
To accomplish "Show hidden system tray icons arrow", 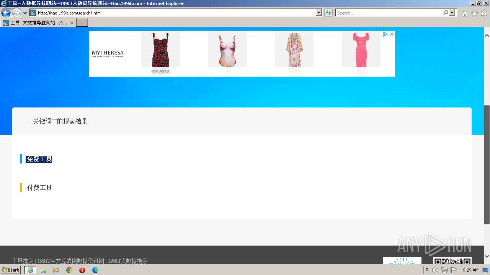I will click(x=427, y=270).
